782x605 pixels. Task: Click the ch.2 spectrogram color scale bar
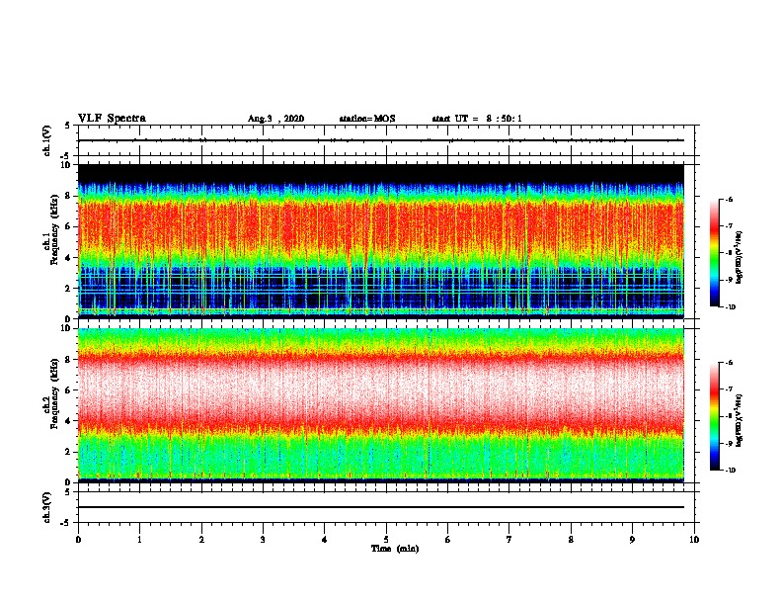714,416
